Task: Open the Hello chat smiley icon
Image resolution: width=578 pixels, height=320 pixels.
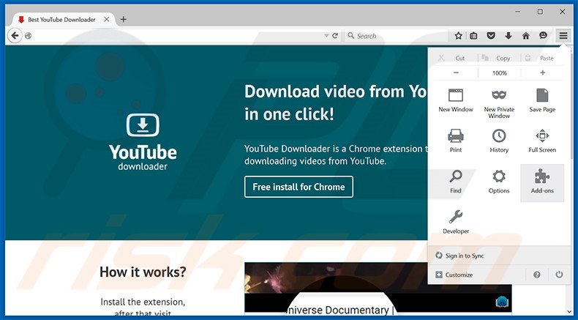Action: point(543,35)
